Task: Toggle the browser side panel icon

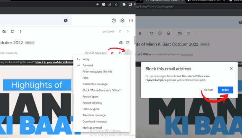Action: click(130, 4)
